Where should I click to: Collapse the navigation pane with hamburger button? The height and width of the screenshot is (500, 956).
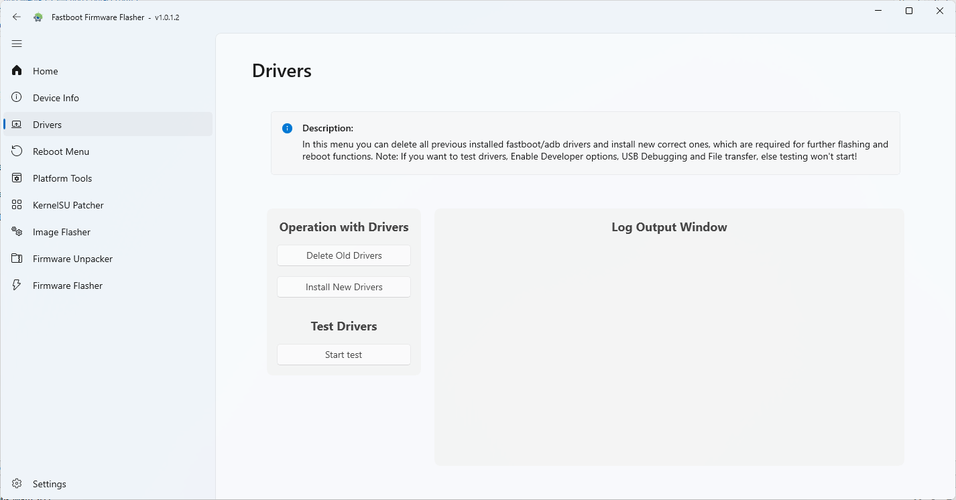pyautogui.click(x=17, y=44)
